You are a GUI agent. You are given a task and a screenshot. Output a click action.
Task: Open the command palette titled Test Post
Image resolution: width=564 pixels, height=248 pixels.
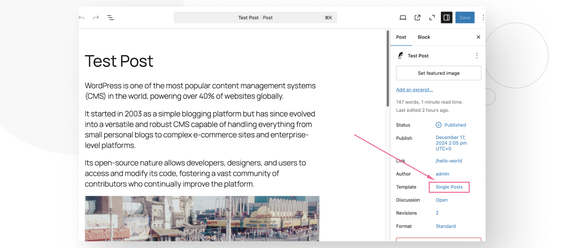click(255, 18)
